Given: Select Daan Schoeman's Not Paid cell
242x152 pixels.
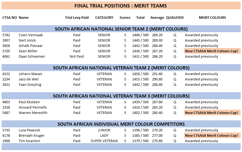Looking at the screenshot, I should click(x=77, y=57).
